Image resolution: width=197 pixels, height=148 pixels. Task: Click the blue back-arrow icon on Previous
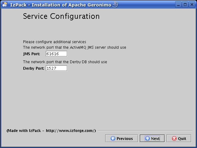click(113, 138)
